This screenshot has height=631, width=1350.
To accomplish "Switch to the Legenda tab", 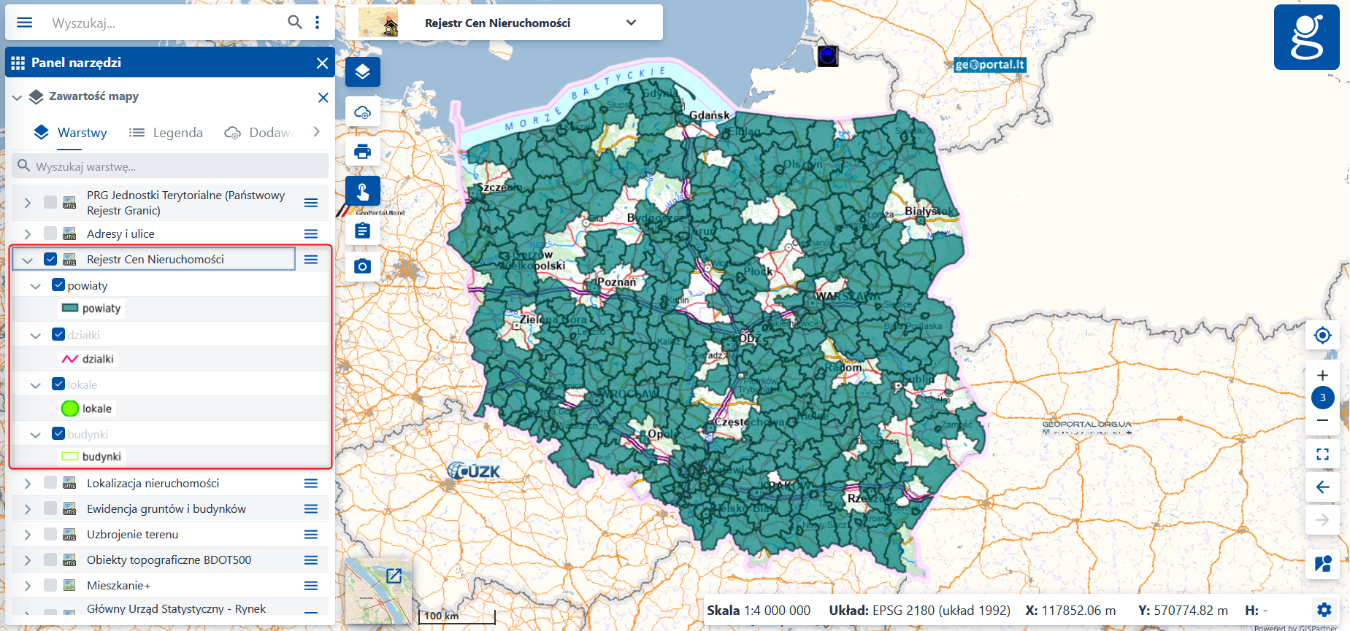I will coord(166,133).
